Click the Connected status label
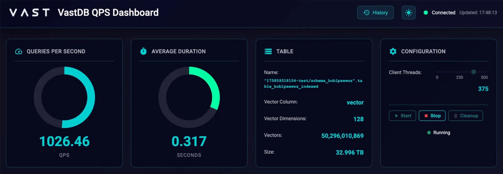The width and height of the screenshot is (503, 174). pos(443,13)
